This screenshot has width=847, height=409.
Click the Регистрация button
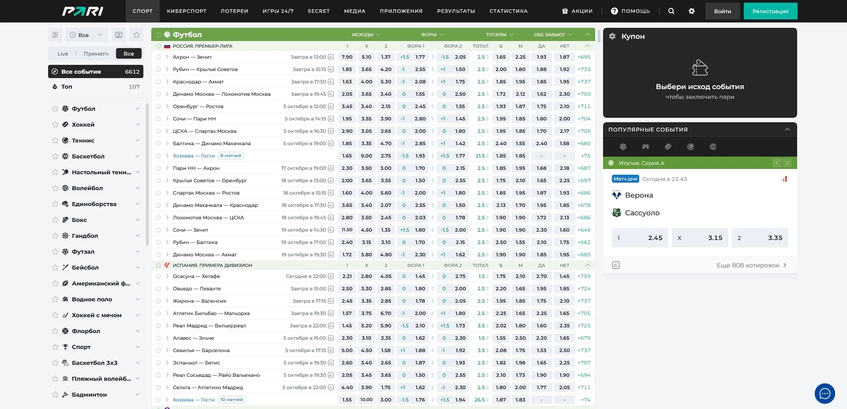770,11
